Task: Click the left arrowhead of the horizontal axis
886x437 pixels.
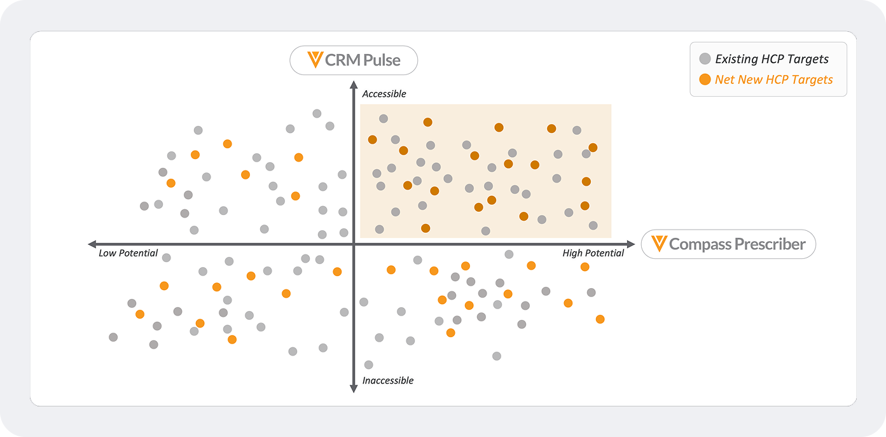Action: (x=92, y=244)
